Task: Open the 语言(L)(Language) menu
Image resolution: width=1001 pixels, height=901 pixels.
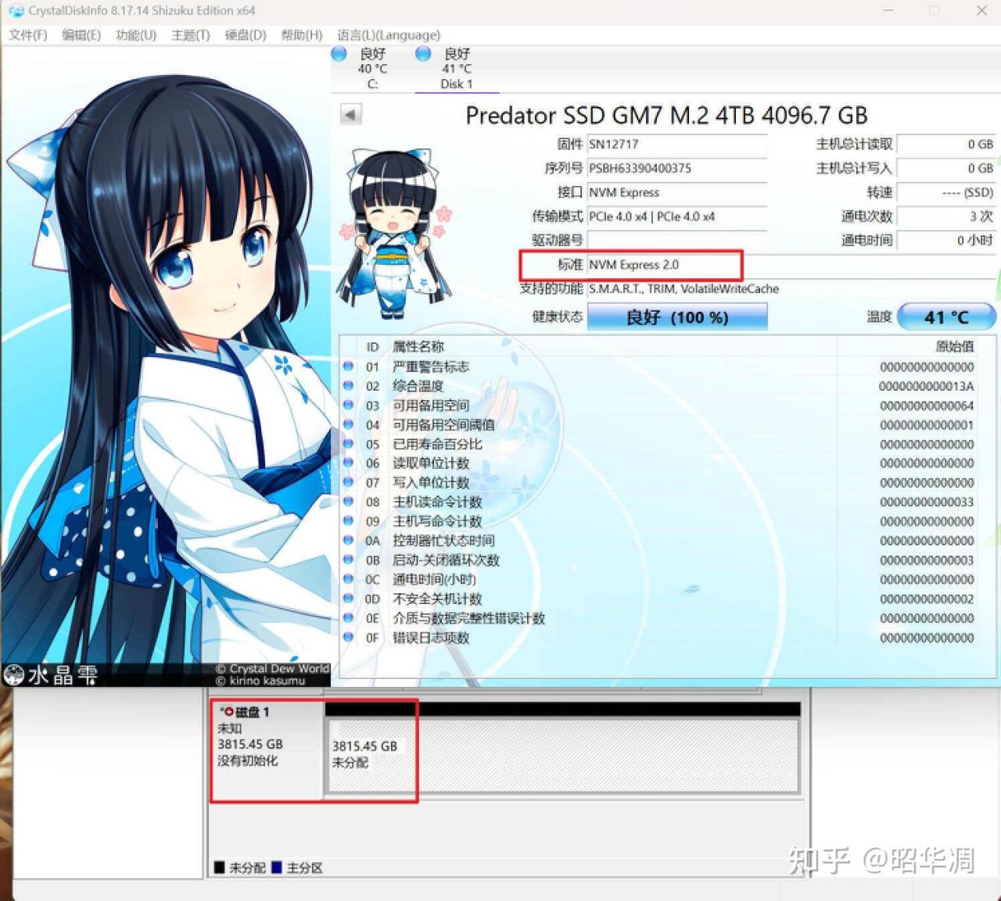Action: point(389,35)
